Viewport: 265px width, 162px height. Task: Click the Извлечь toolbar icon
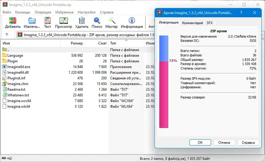(32, 21)
